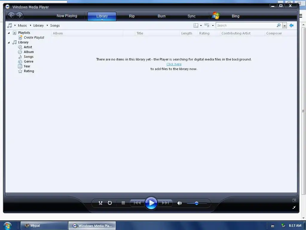Screen dimensions: 306x230
Task: Open the layout options dropdown arrow
Action: click(x=201, y=26)
